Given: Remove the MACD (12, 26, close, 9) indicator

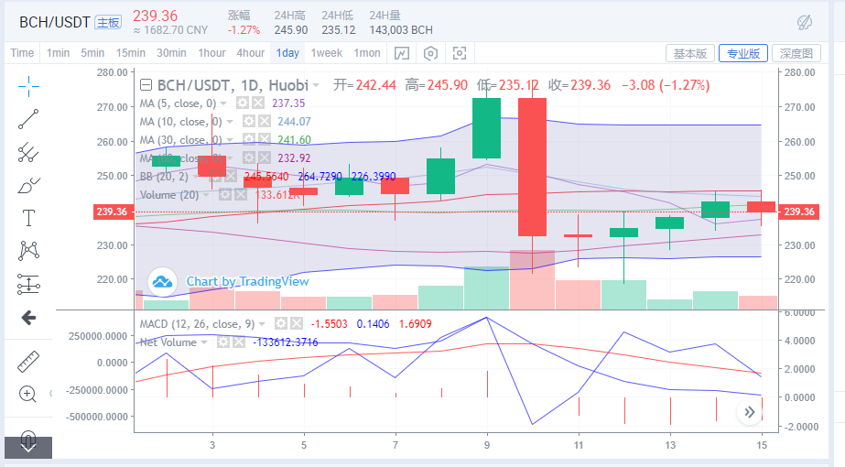Looking at the screenshot, I should (x=297, y=323).
